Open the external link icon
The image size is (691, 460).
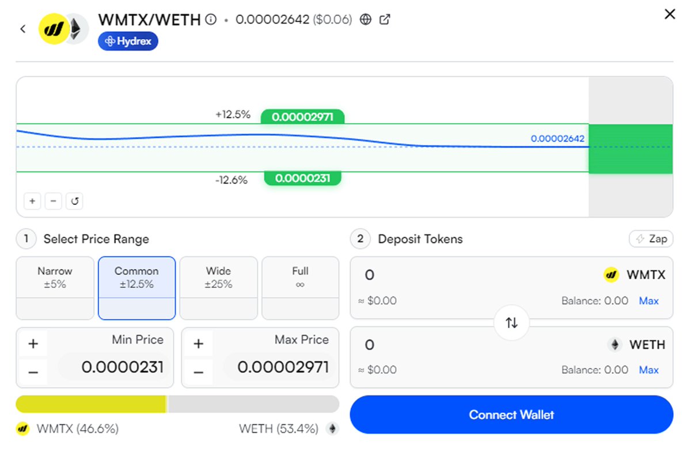pos(385,20)
